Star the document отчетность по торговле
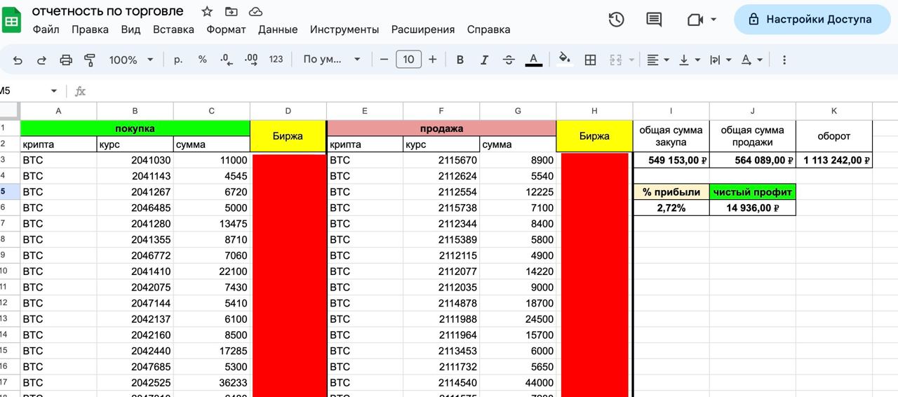898x397 pixels. (207, 11)
